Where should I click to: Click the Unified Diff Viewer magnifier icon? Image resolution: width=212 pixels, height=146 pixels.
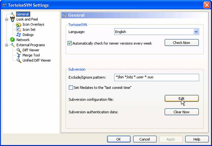tap(19, 60)
